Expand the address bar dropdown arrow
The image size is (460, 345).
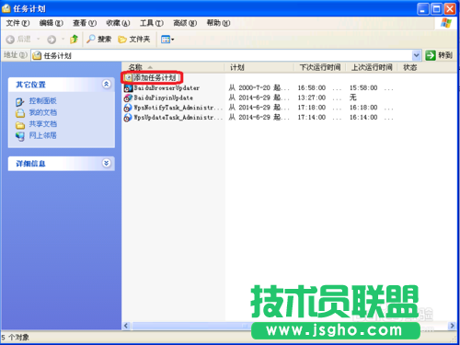416,55
